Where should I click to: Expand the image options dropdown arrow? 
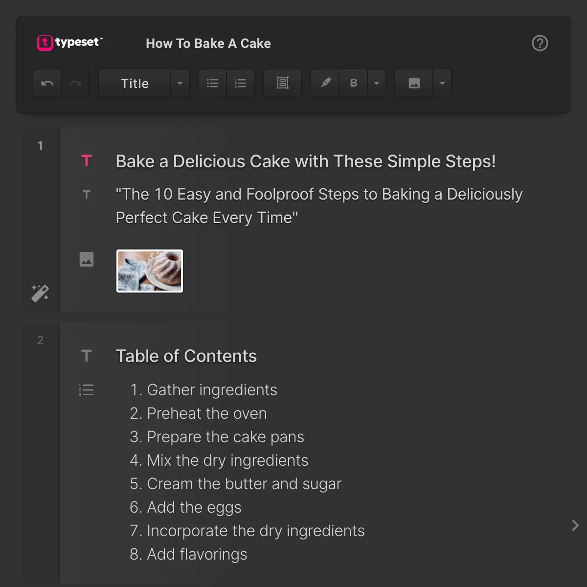(442, 84)
